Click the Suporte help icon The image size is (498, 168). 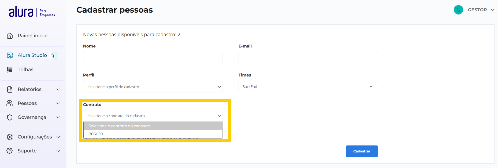tap(10, 151)
